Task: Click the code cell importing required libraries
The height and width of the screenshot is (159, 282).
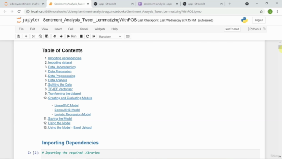Action: click(x=150, y=154)
